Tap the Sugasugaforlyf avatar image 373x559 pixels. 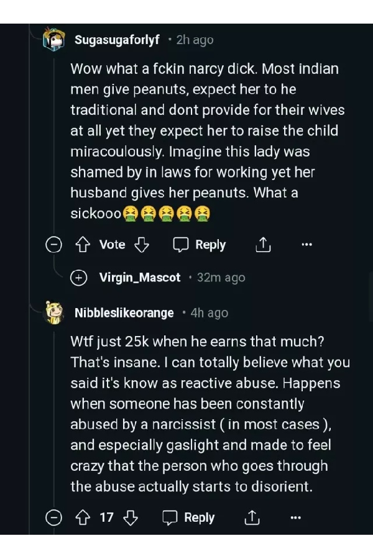pyautogui.click(x=54, y=39)
